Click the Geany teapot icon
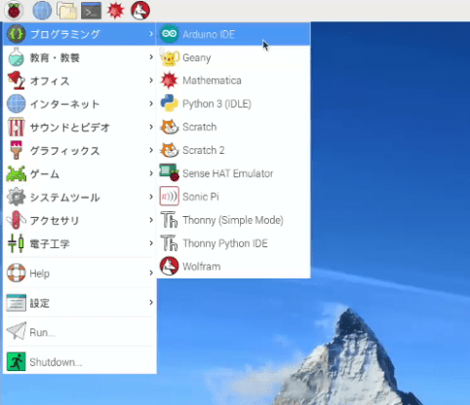 point(169,57)
